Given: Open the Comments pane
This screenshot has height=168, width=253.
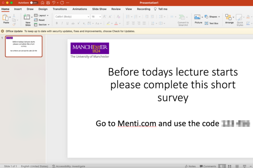Looking at the screenshot, I should 208,166.
